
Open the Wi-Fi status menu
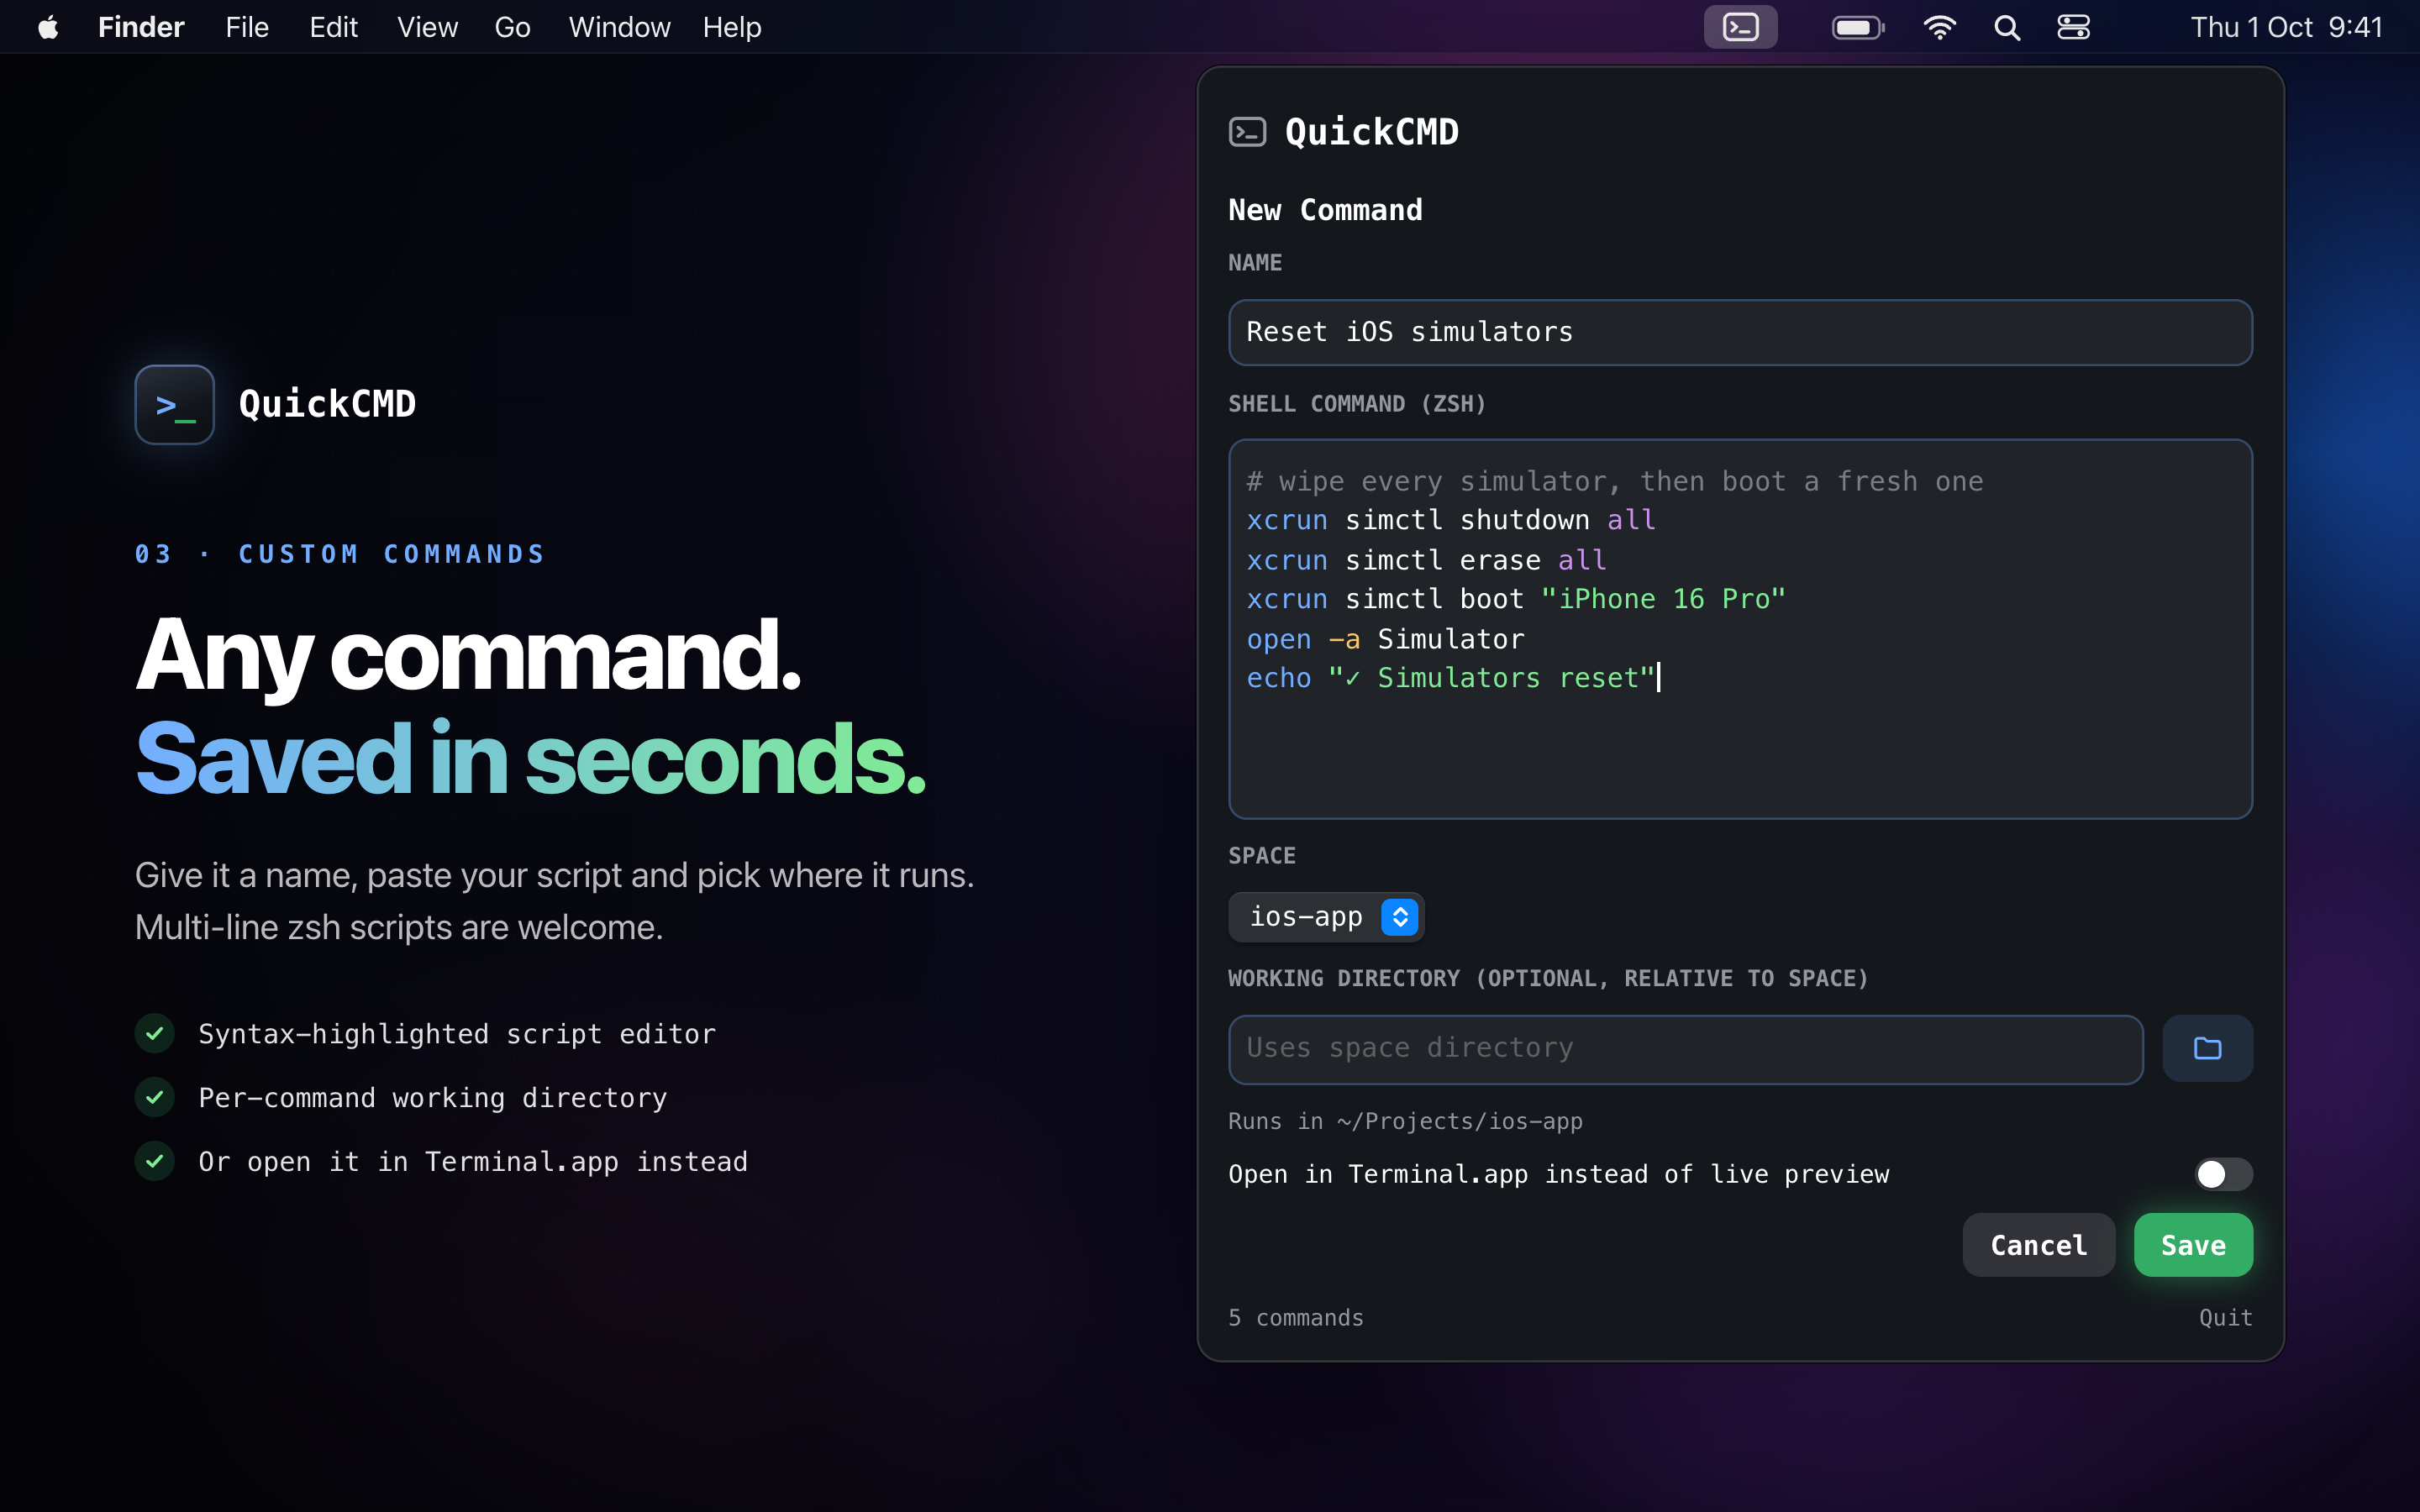tap(1939, 27)
